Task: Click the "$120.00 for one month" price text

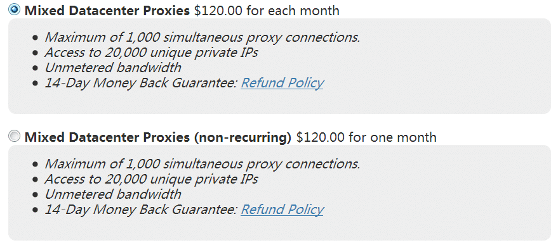Action: pyautogui.click(x=366, y=137)
